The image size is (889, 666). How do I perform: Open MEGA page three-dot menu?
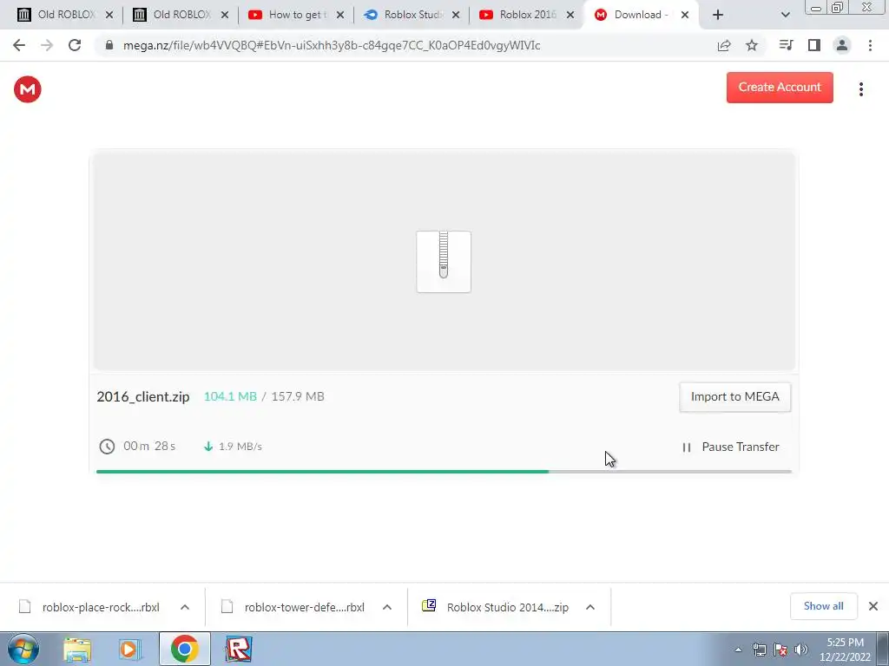coord(860,89)
